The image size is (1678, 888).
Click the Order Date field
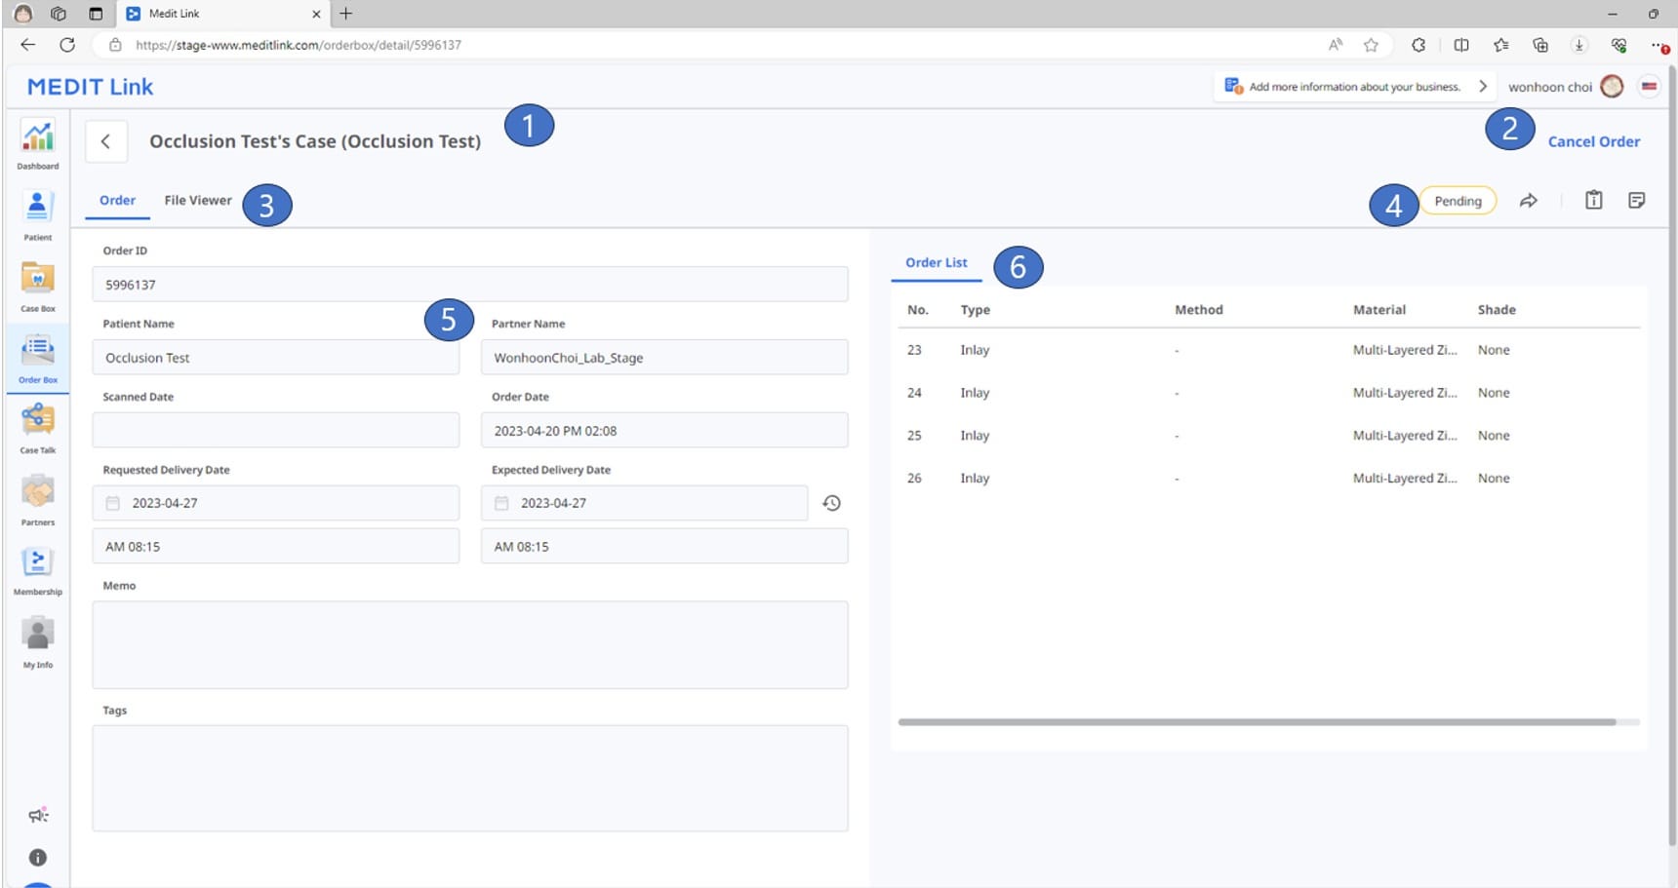coord(664,430)
